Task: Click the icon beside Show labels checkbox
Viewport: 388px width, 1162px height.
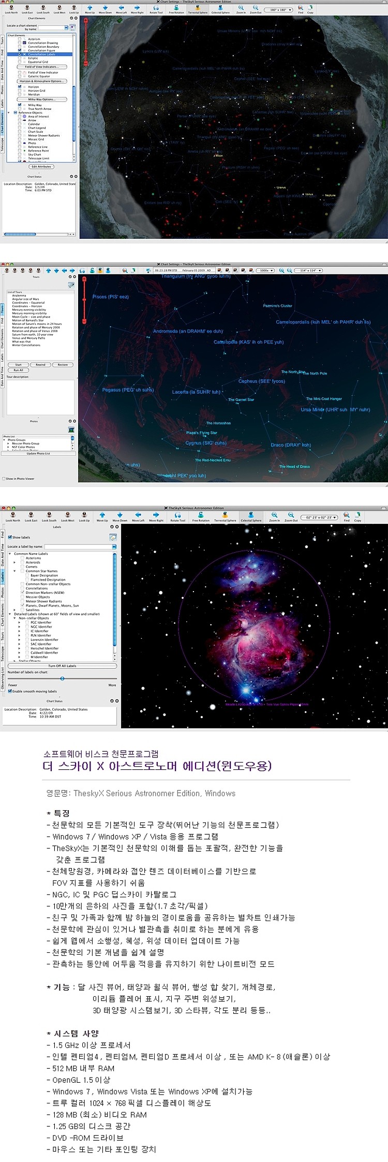Action: click(113, 537)
